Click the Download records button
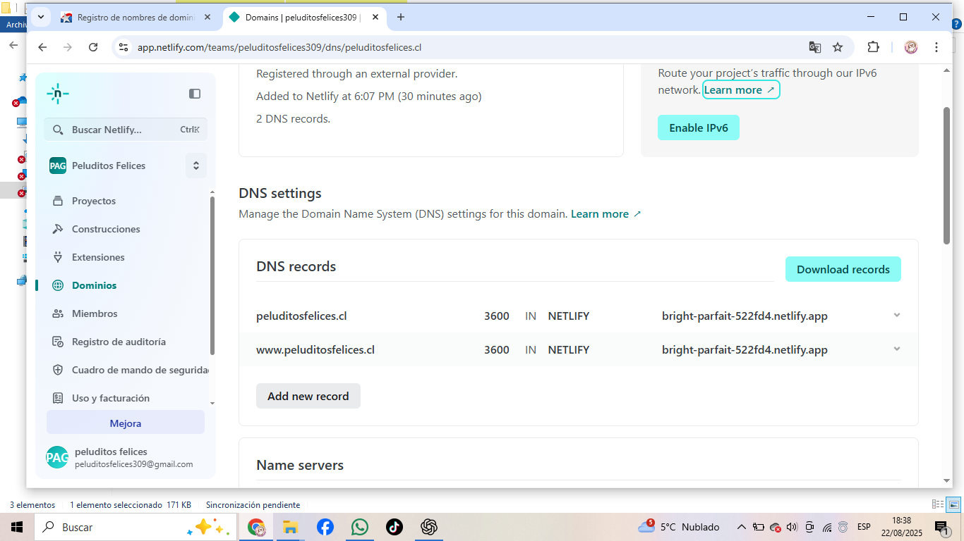 [843, 269]
